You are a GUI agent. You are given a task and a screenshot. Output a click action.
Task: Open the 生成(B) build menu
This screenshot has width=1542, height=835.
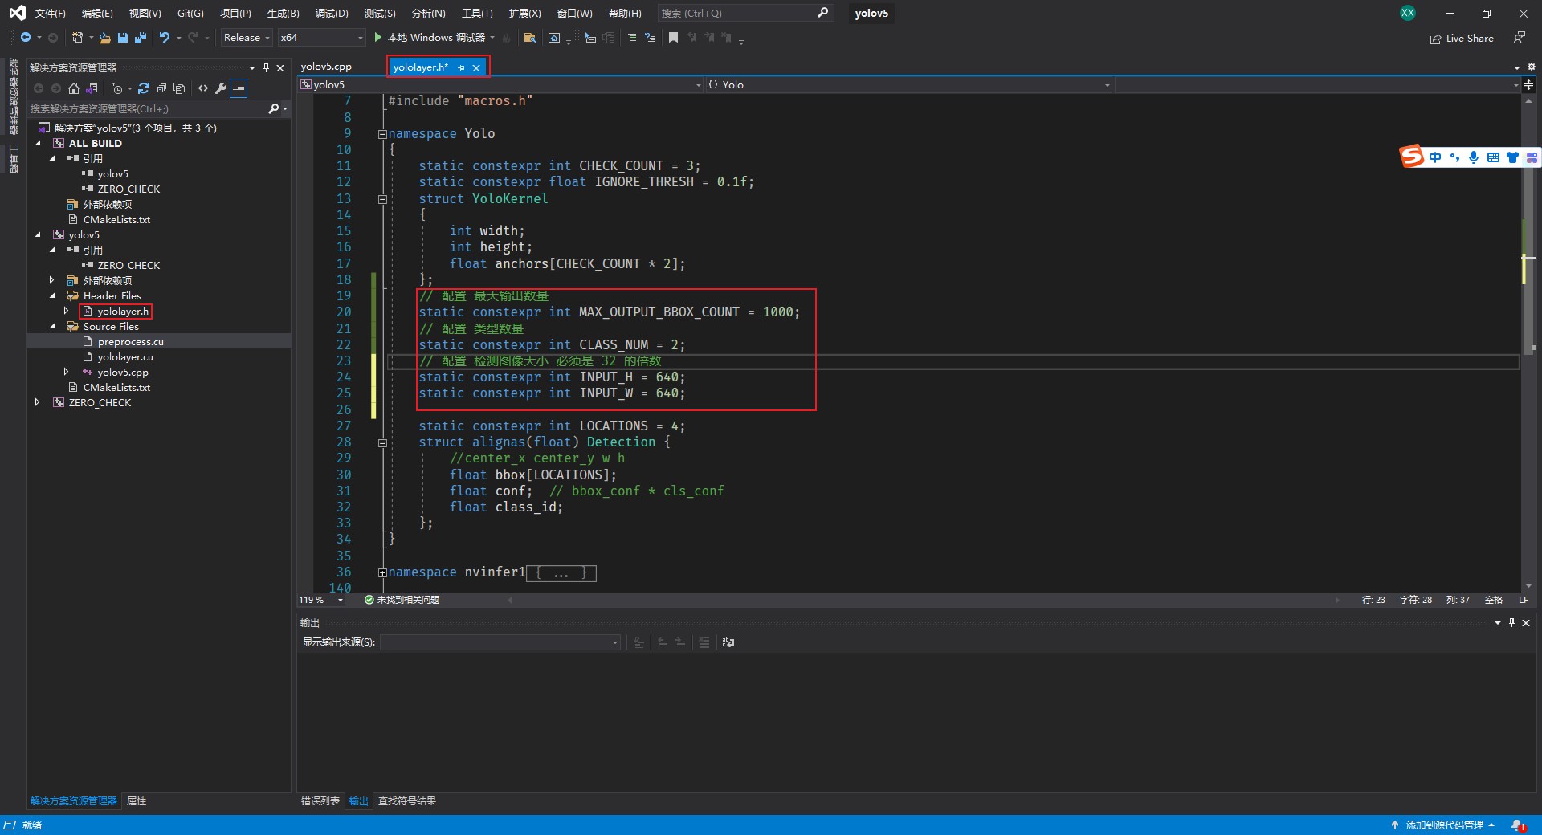pyautogui.click(x=283, y=14)
